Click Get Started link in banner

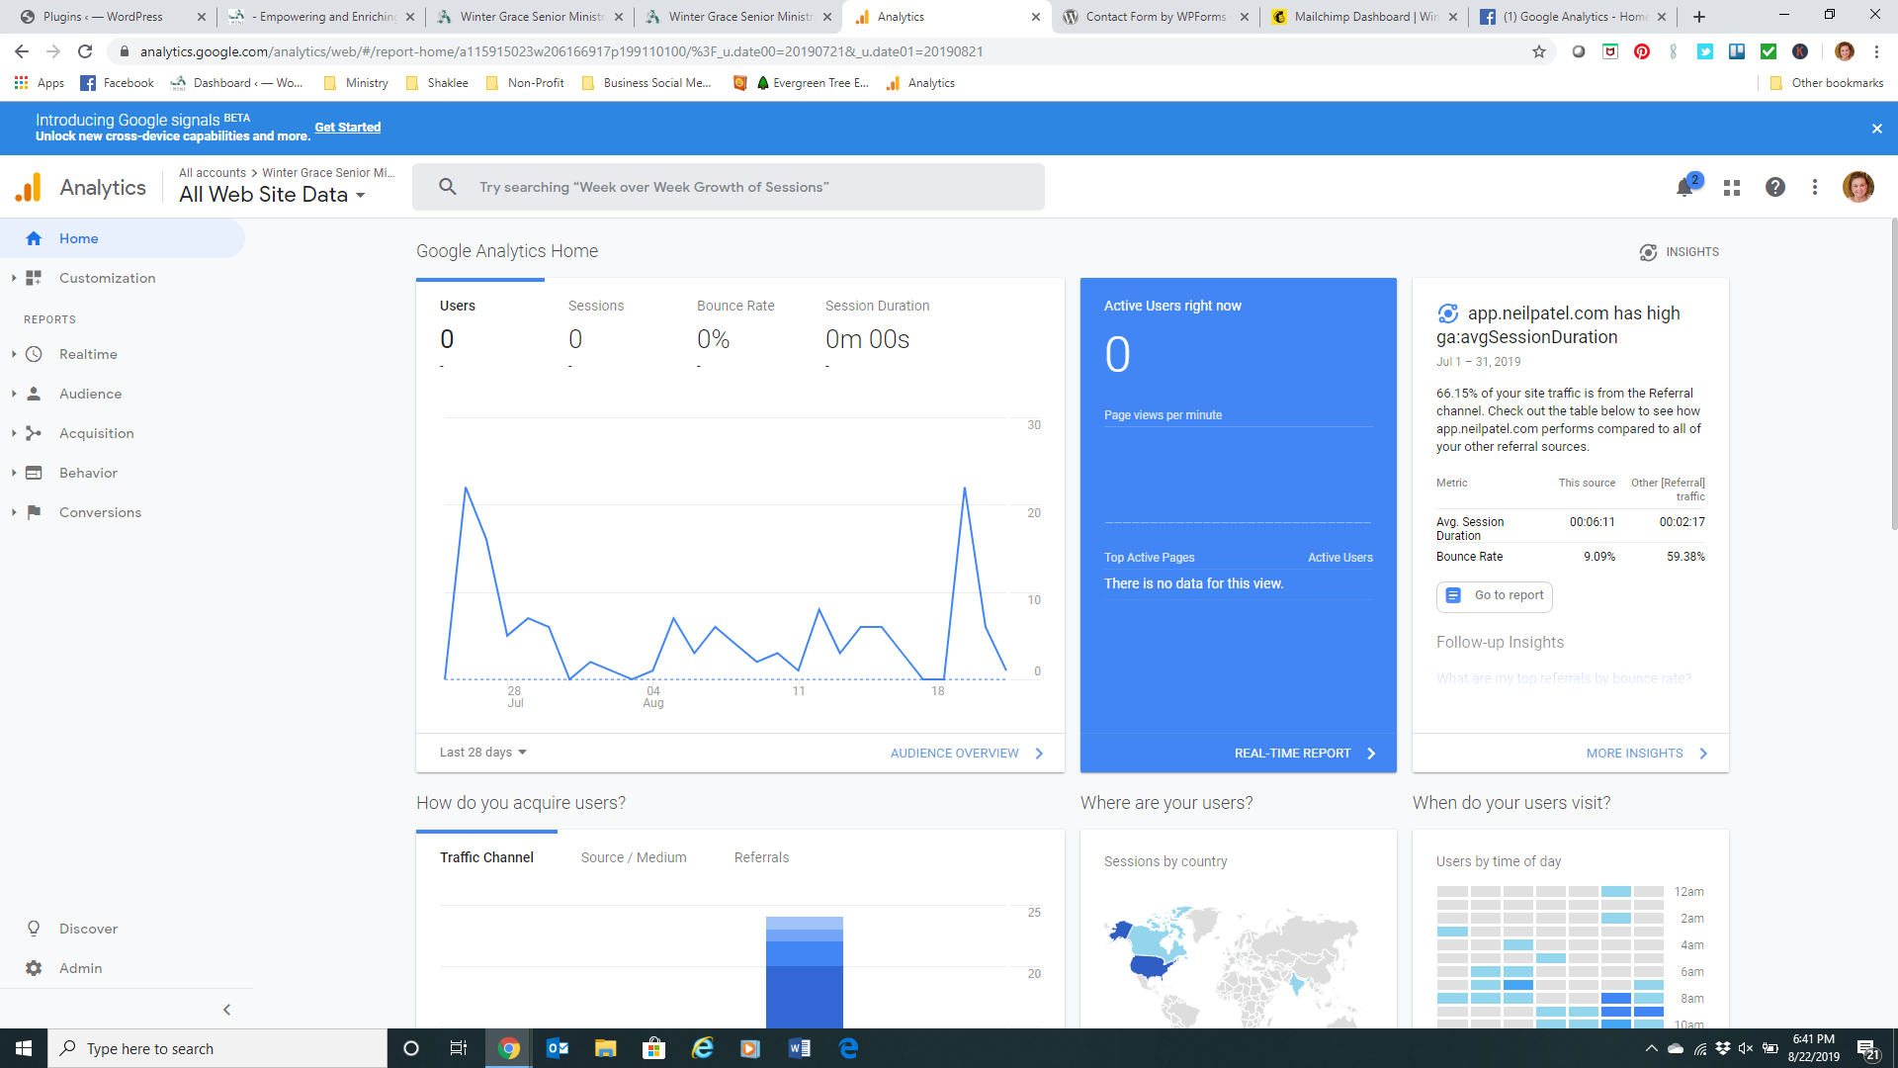(347, 128)
